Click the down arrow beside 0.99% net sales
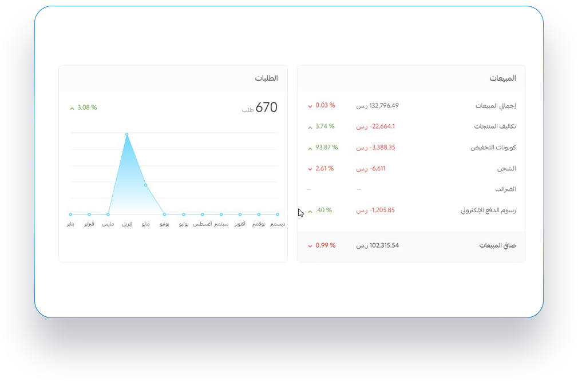Screen dimensions: 578x381 click(x=310, y=246)
